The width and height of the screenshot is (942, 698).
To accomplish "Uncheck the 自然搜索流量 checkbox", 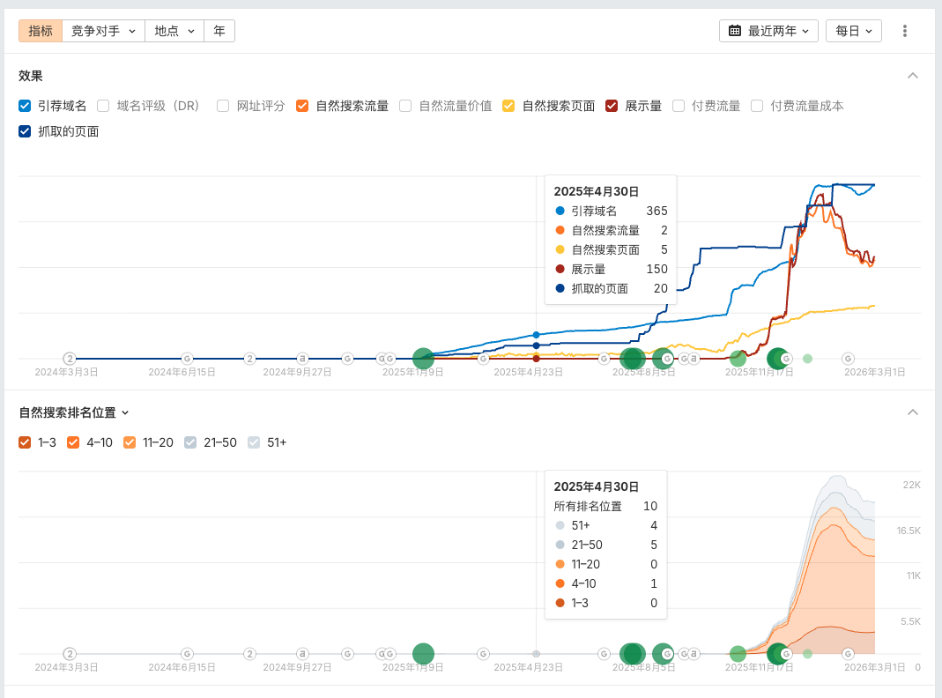I will [302, 106].
